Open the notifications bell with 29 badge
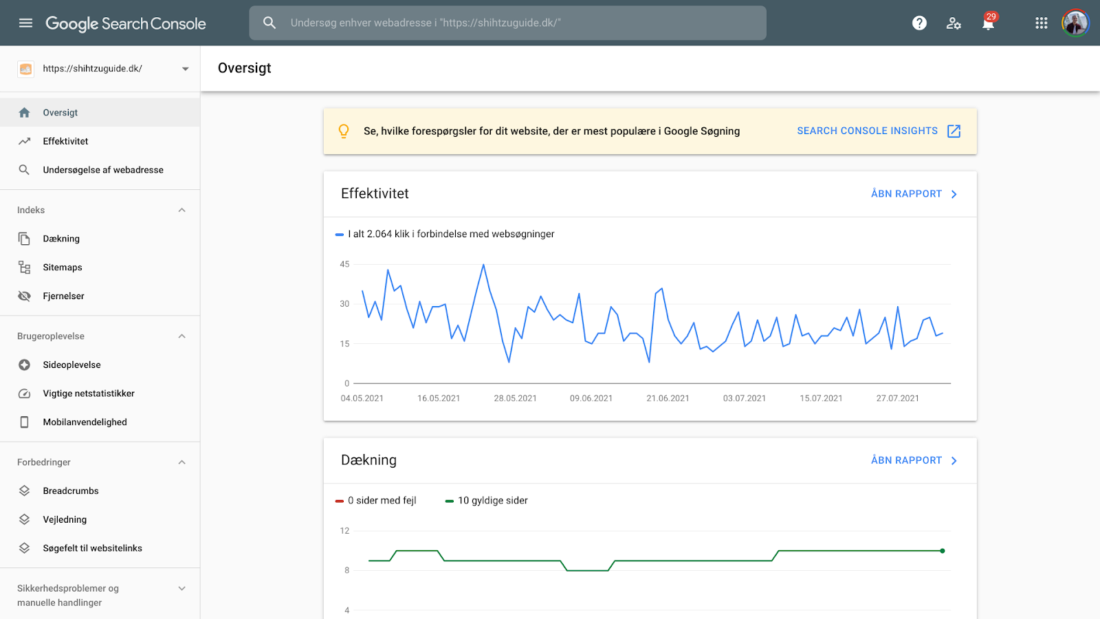Viewport: 1100px width, 619px height. [x=989, y=22]
